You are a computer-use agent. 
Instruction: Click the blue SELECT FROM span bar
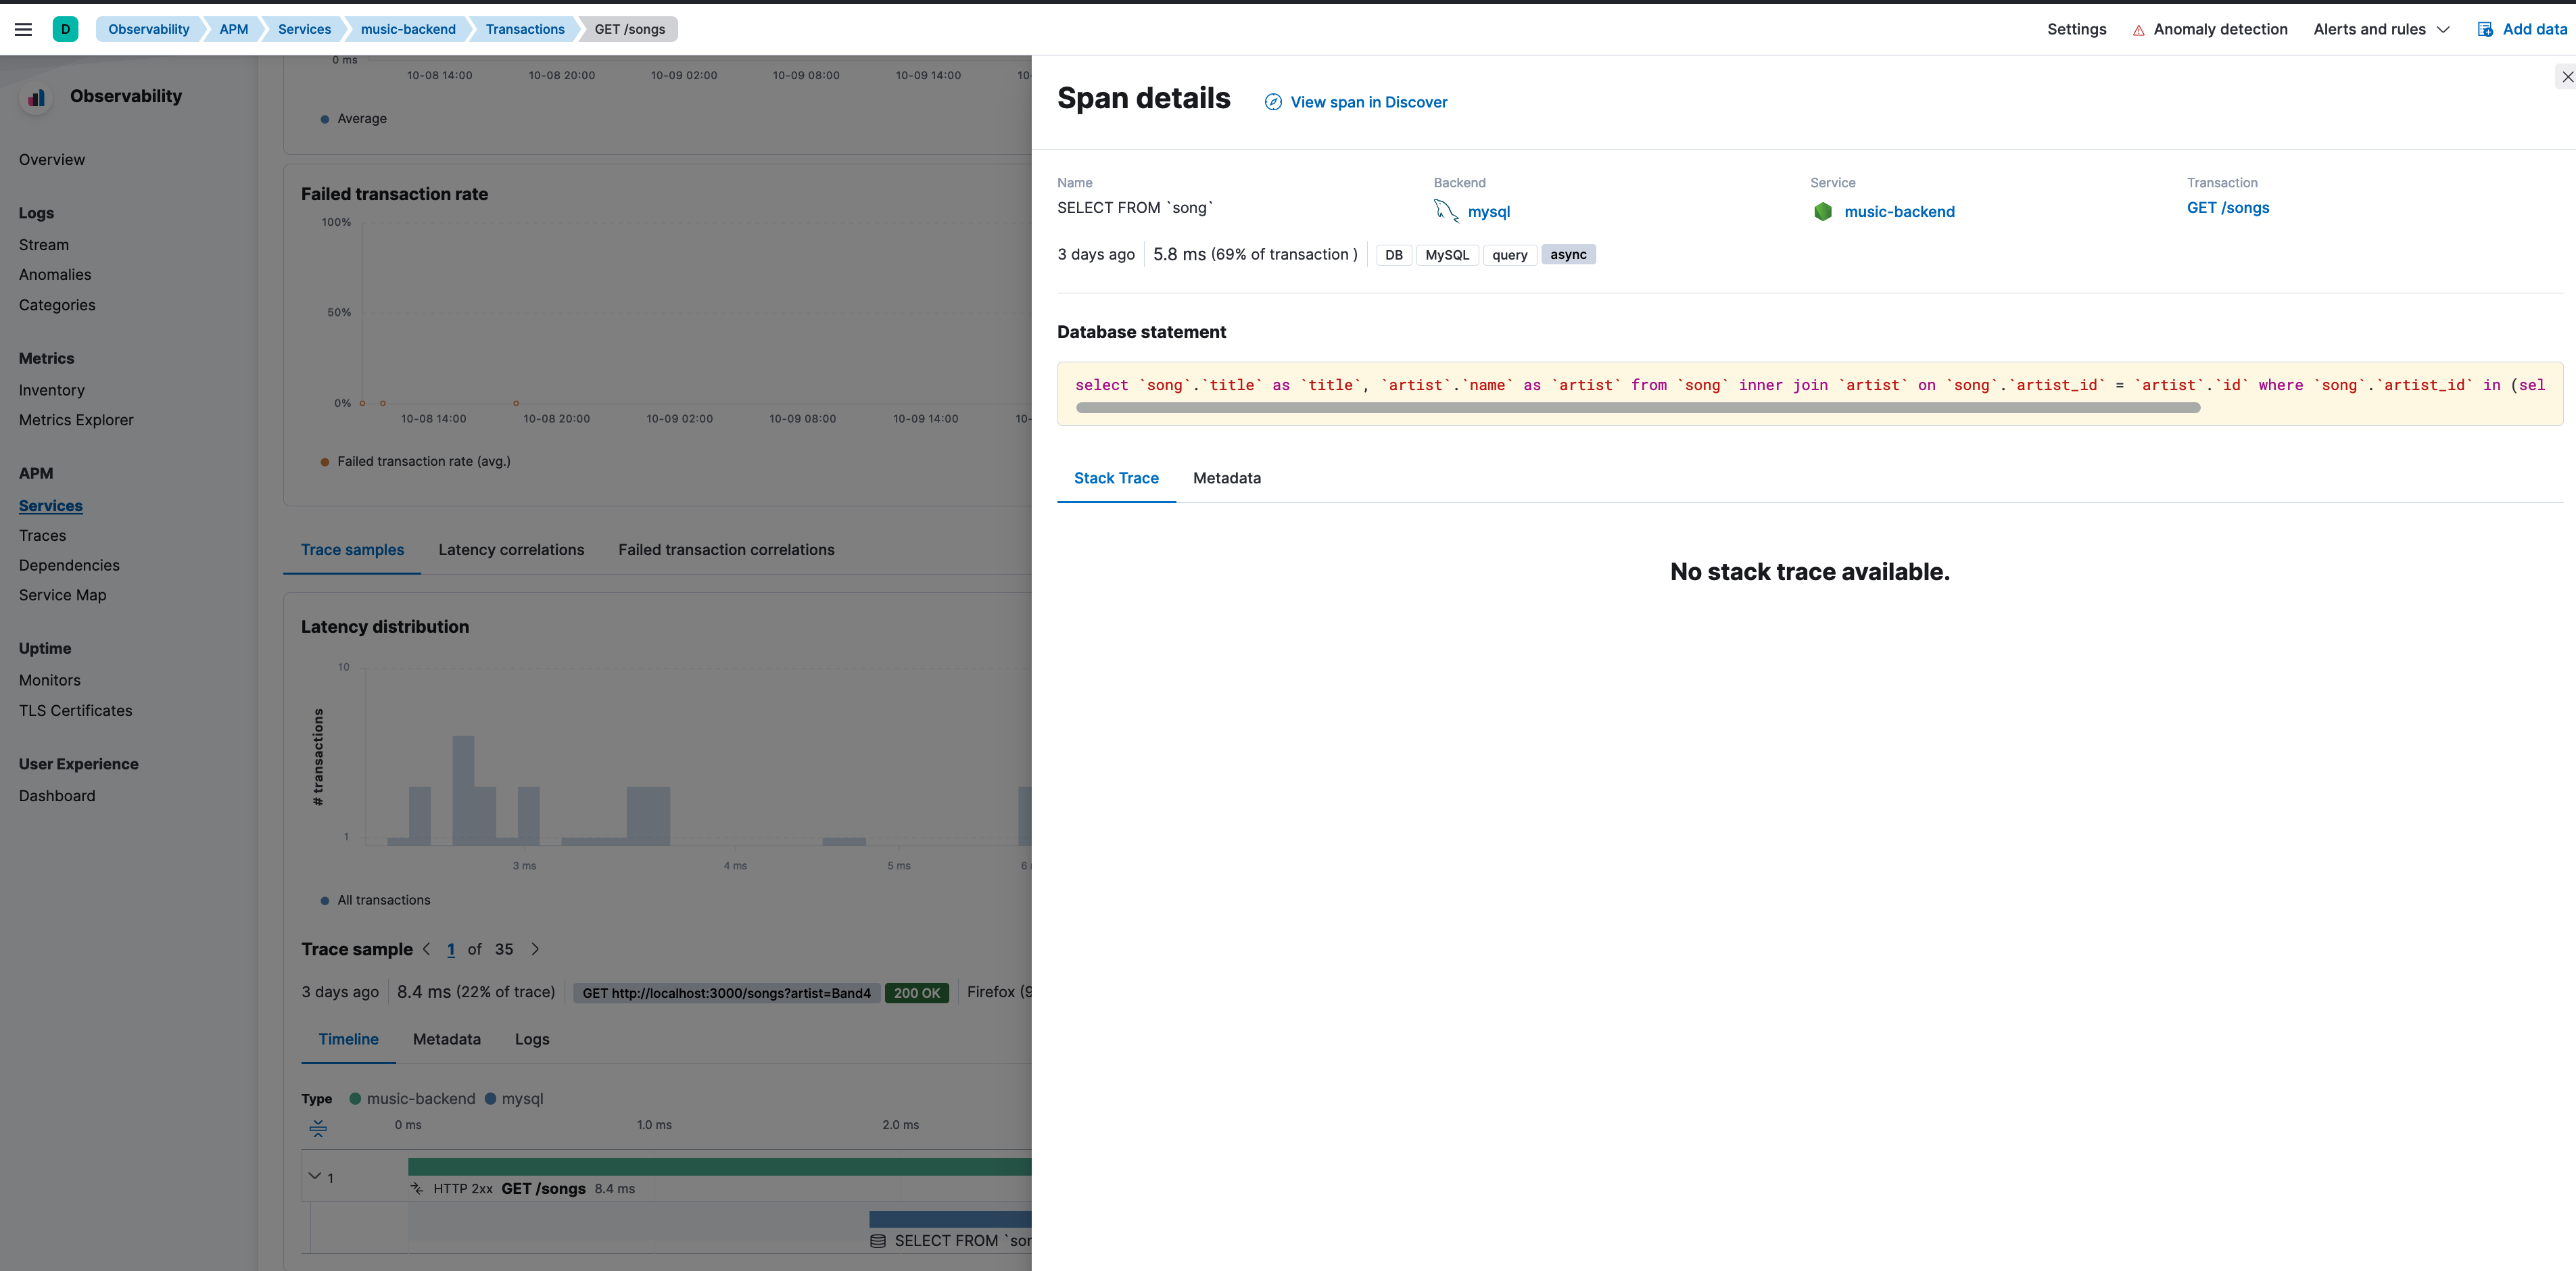pyautogui.click(x=950, y=1220)
